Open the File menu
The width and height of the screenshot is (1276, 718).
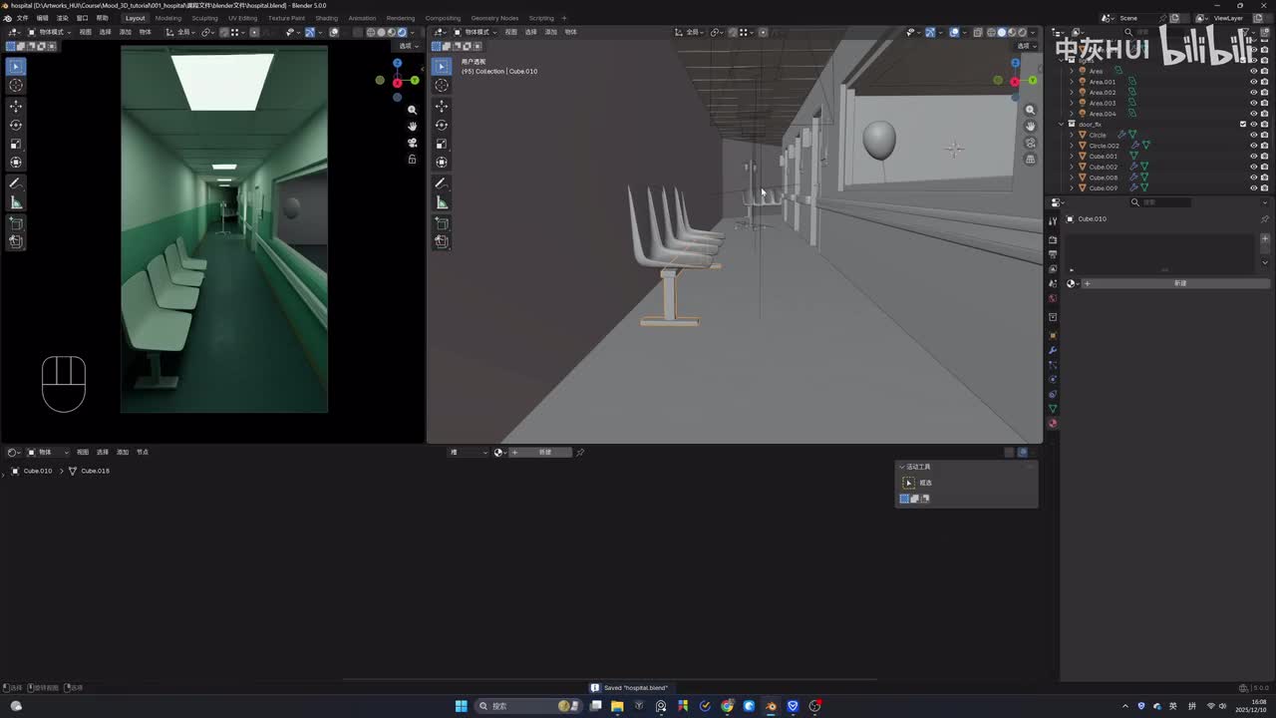pos(22,18)
